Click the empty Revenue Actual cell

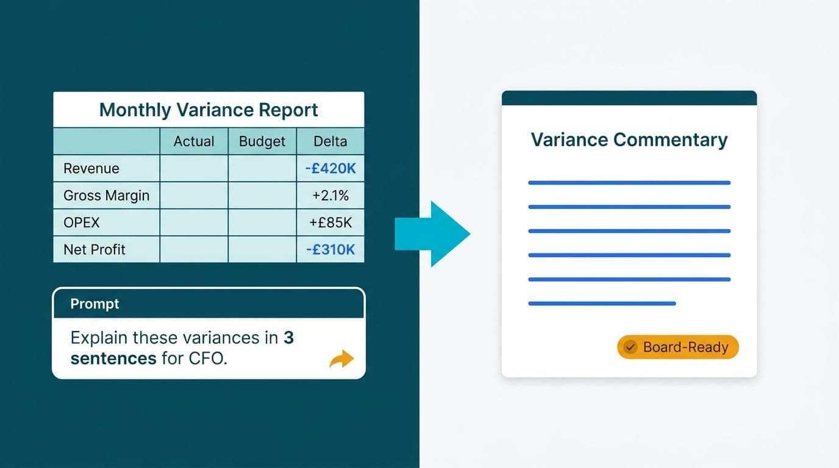click(x=194, y=168)
